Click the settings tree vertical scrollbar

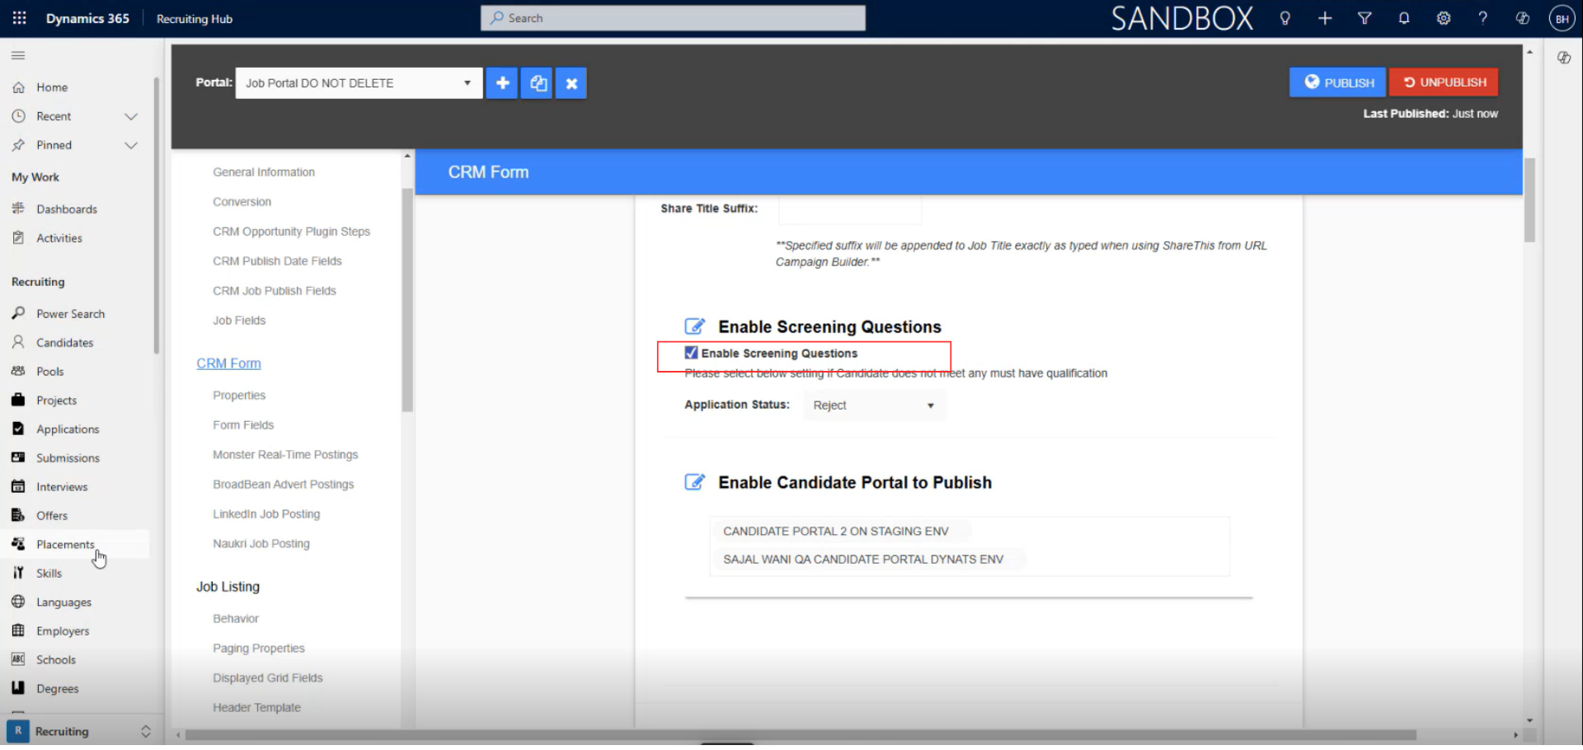pos(407,300)
